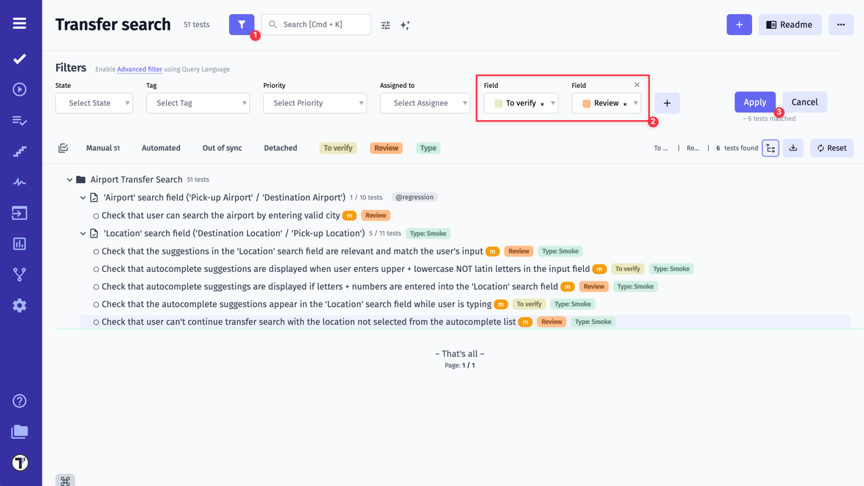The image size is (864, 486).
Task: Open the Pulse activity icon in sidebar
Action: (20, 182)
